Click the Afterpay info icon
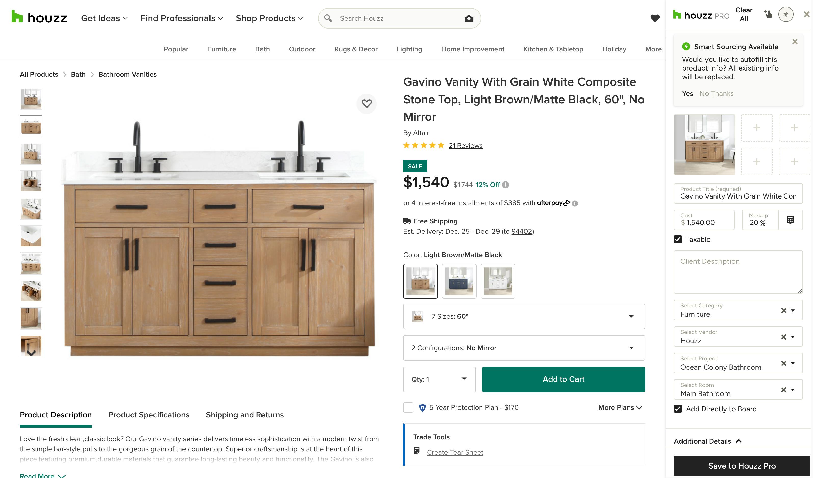Screen dimensions: 813x478 tap(575, 203)
